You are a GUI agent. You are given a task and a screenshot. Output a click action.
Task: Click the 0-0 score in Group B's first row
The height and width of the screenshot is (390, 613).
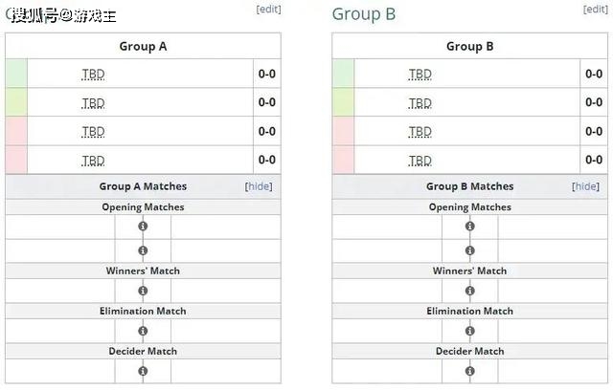[x=594, y=74]
